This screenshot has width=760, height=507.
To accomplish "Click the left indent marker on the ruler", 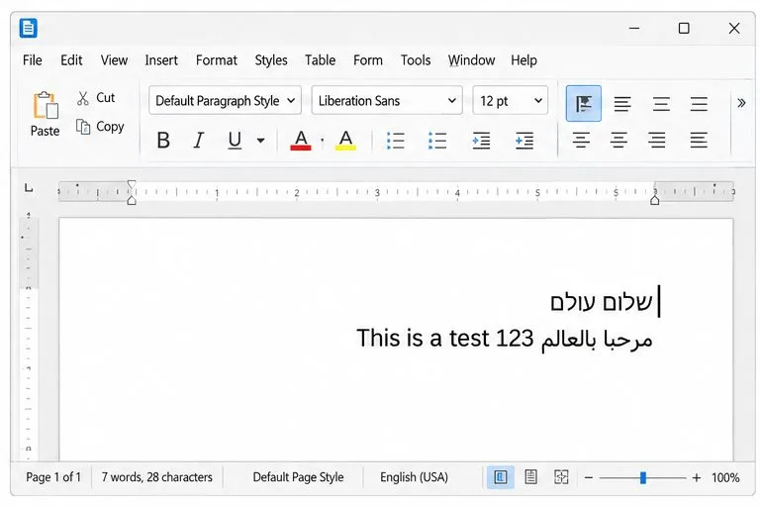I will (132, 200).
